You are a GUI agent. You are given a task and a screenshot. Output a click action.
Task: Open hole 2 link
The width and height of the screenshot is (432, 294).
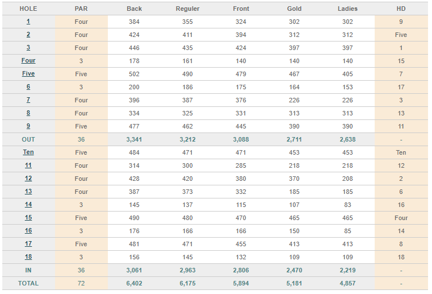pos(28,35)
